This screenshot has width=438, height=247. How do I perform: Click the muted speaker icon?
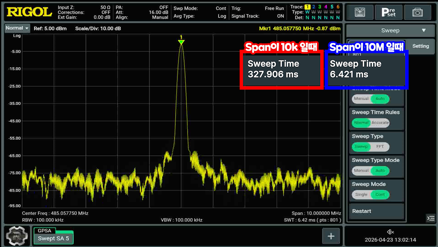pyautogui.click(x=390, y=231)
